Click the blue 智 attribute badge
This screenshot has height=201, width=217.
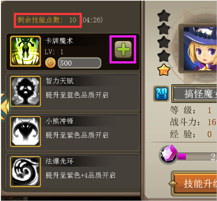[161, 93]
